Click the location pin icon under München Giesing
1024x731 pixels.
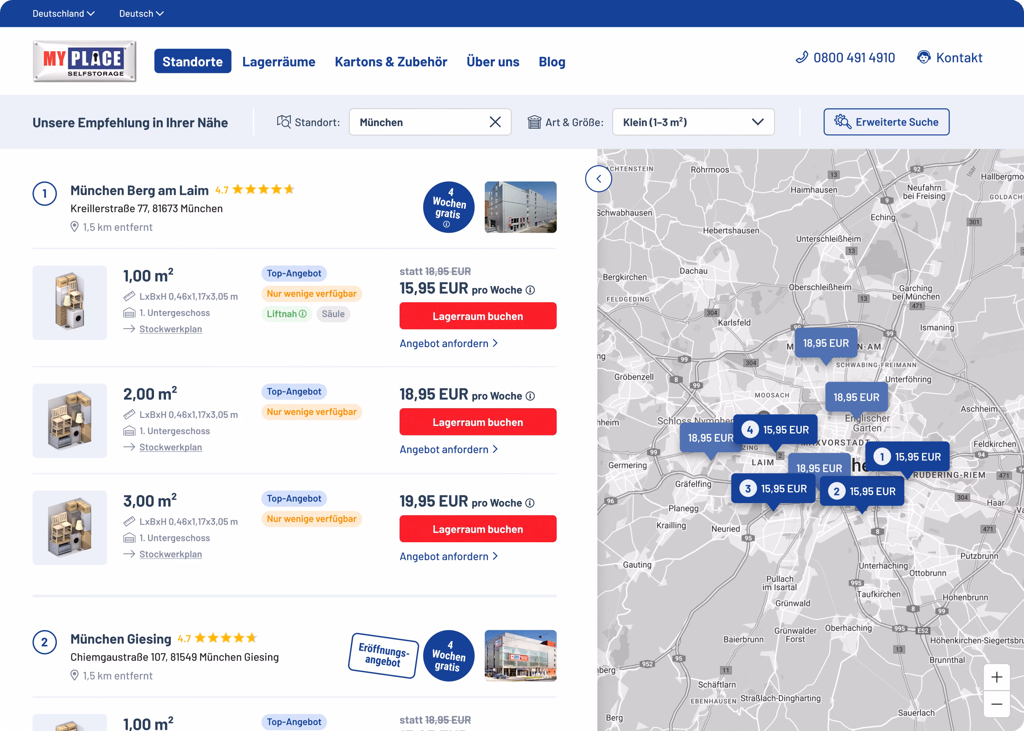tap(75, 676)
